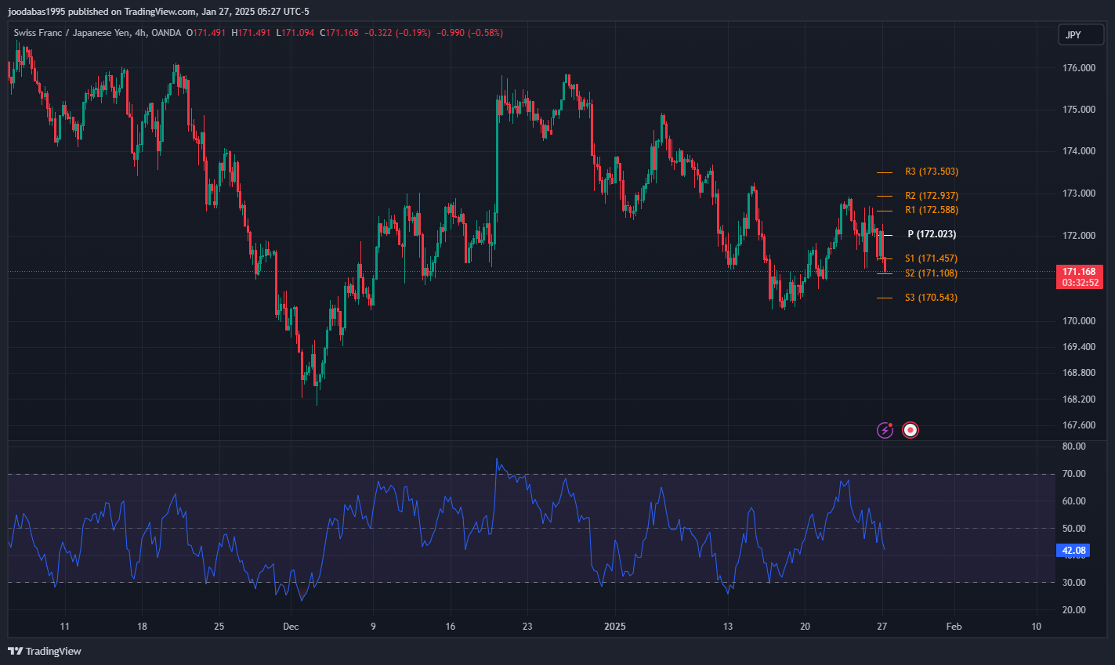
Task: Select the R1 (172.588) pivot label
Action: pyautogui.click(x=931, y=210)
